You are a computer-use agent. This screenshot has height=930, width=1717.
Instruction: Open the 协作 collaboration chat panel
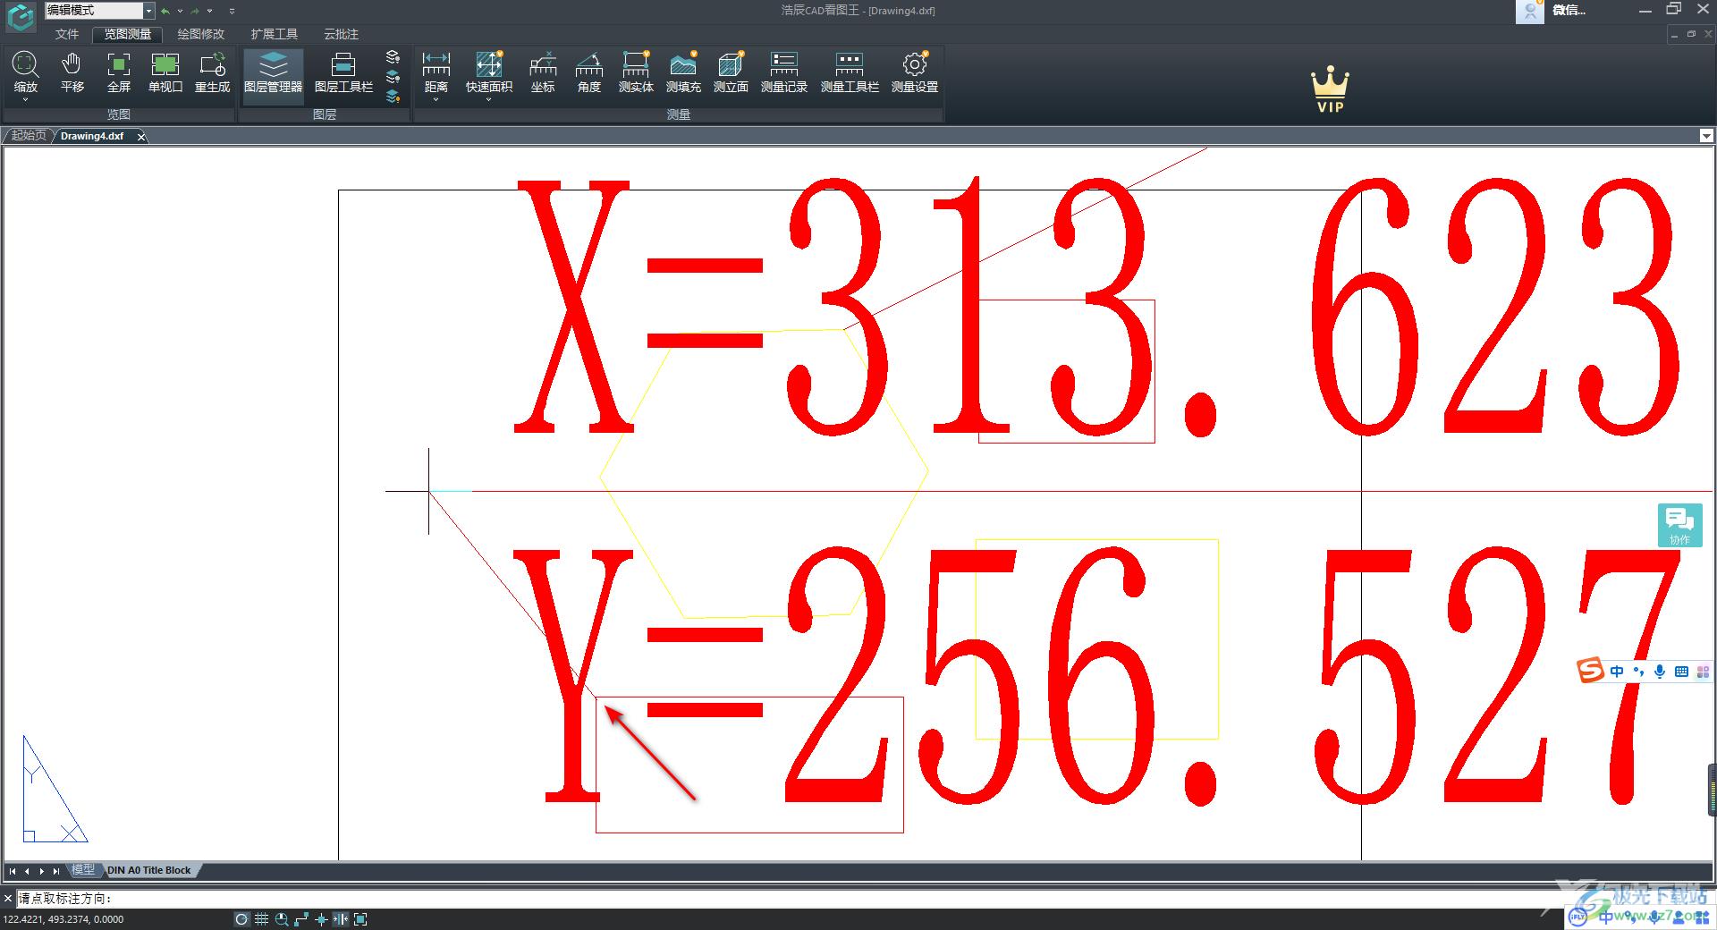point(1679,525)
